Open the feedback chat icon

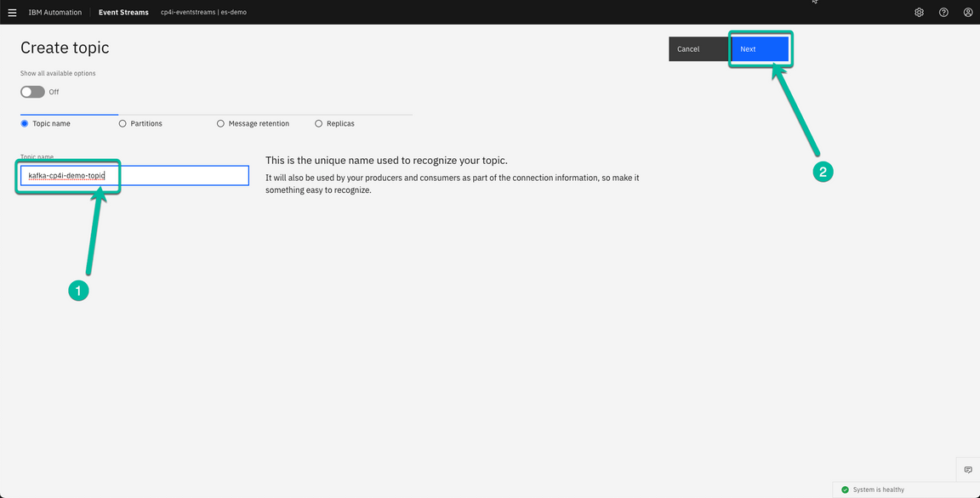click(967, 469)
